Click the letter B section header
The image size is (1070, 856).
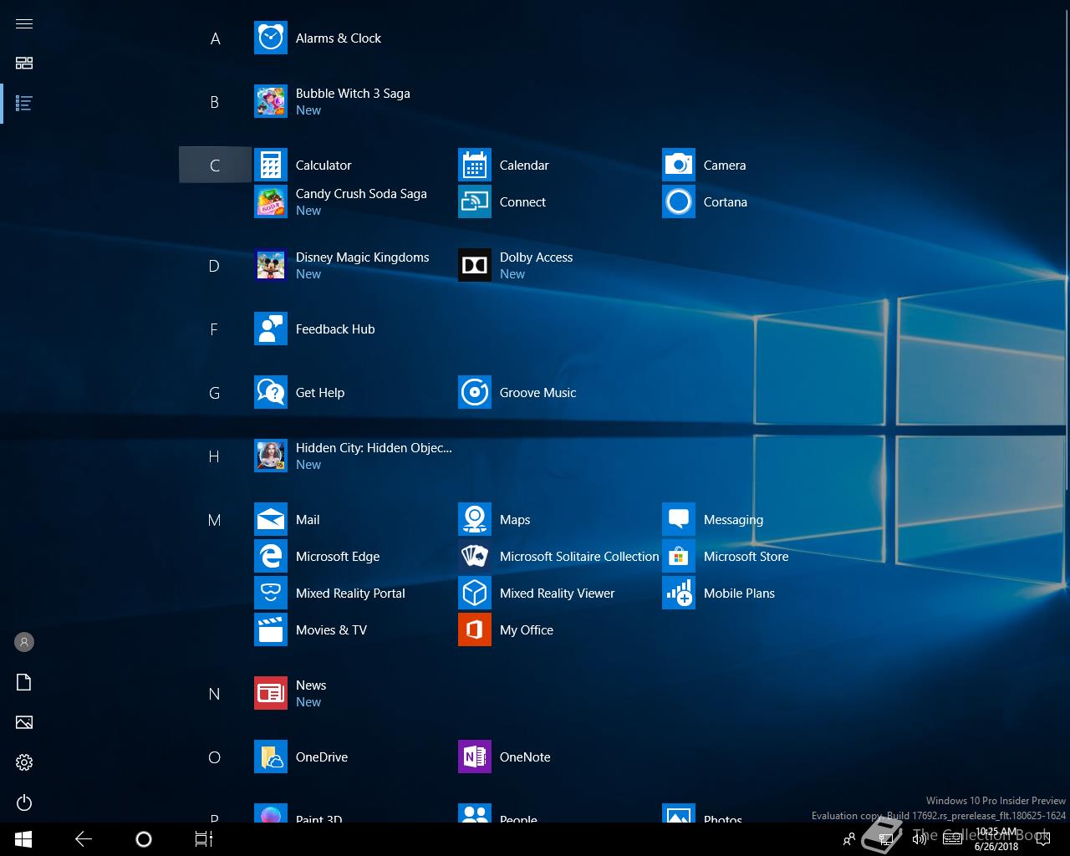[215, 102]
